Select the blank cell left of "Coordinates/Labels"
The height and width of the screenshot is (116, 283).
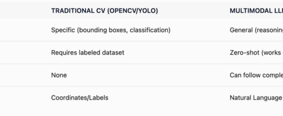23,98
